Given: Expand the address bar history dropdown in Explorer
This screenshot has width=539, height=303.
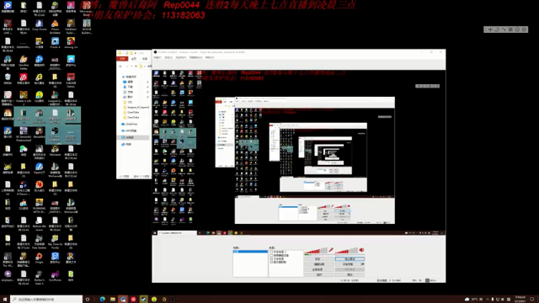Looking at the screenshot, I should coord(131,66).
